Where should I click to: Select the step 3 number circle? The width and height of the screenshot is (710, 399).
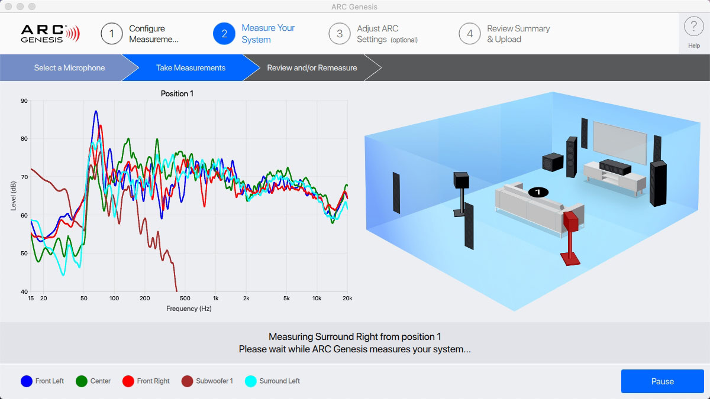[x=340, y=34]
